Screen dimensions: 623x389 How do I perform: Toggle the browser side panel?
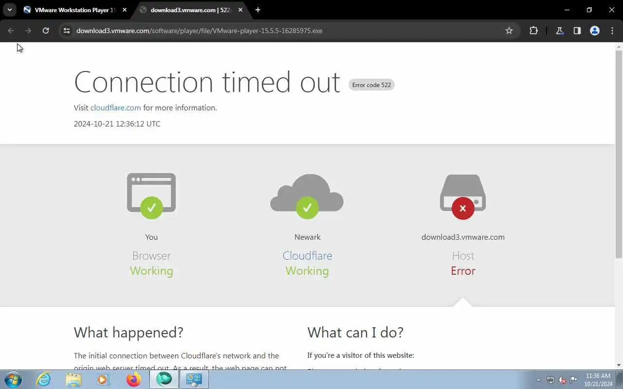coord(577,31)
